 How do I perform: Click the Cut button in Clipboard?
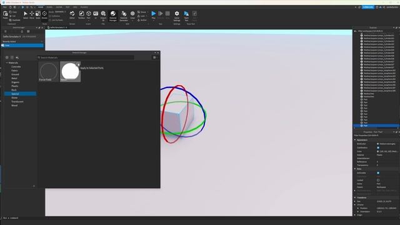[x=12, y=16]
